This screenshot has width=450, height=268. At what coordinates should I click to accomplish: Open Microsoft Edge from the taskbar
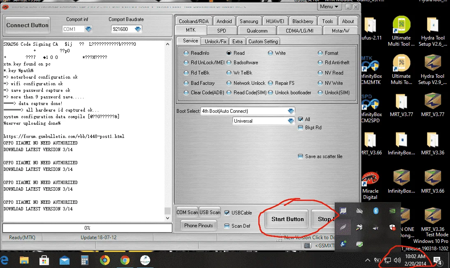click(x=4, y=260)
